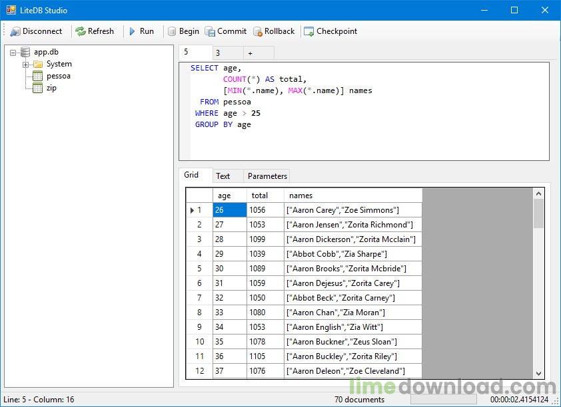Select the row 5 header in grid

(x=199, y=269)
